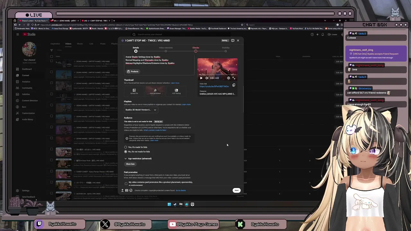This screenshot has width=411, height=231.
Task: Select 'No, it's not made for kids'
Action: point(126,151)
